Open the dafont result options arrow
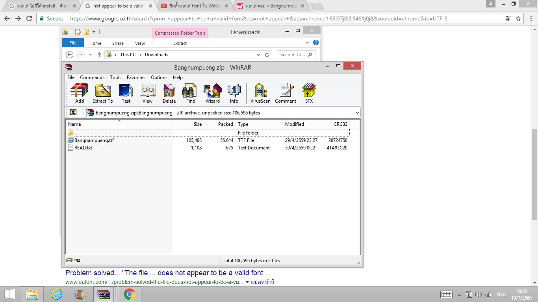Screen dimensions: 538x302 click(x=247, y=282)
